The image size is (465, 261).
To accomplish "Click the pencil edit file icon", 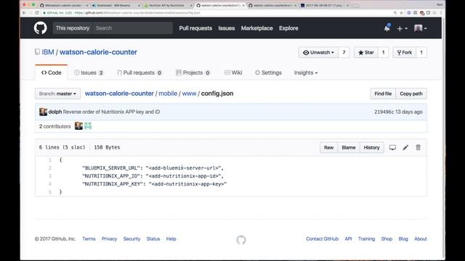I will (405, 147).
